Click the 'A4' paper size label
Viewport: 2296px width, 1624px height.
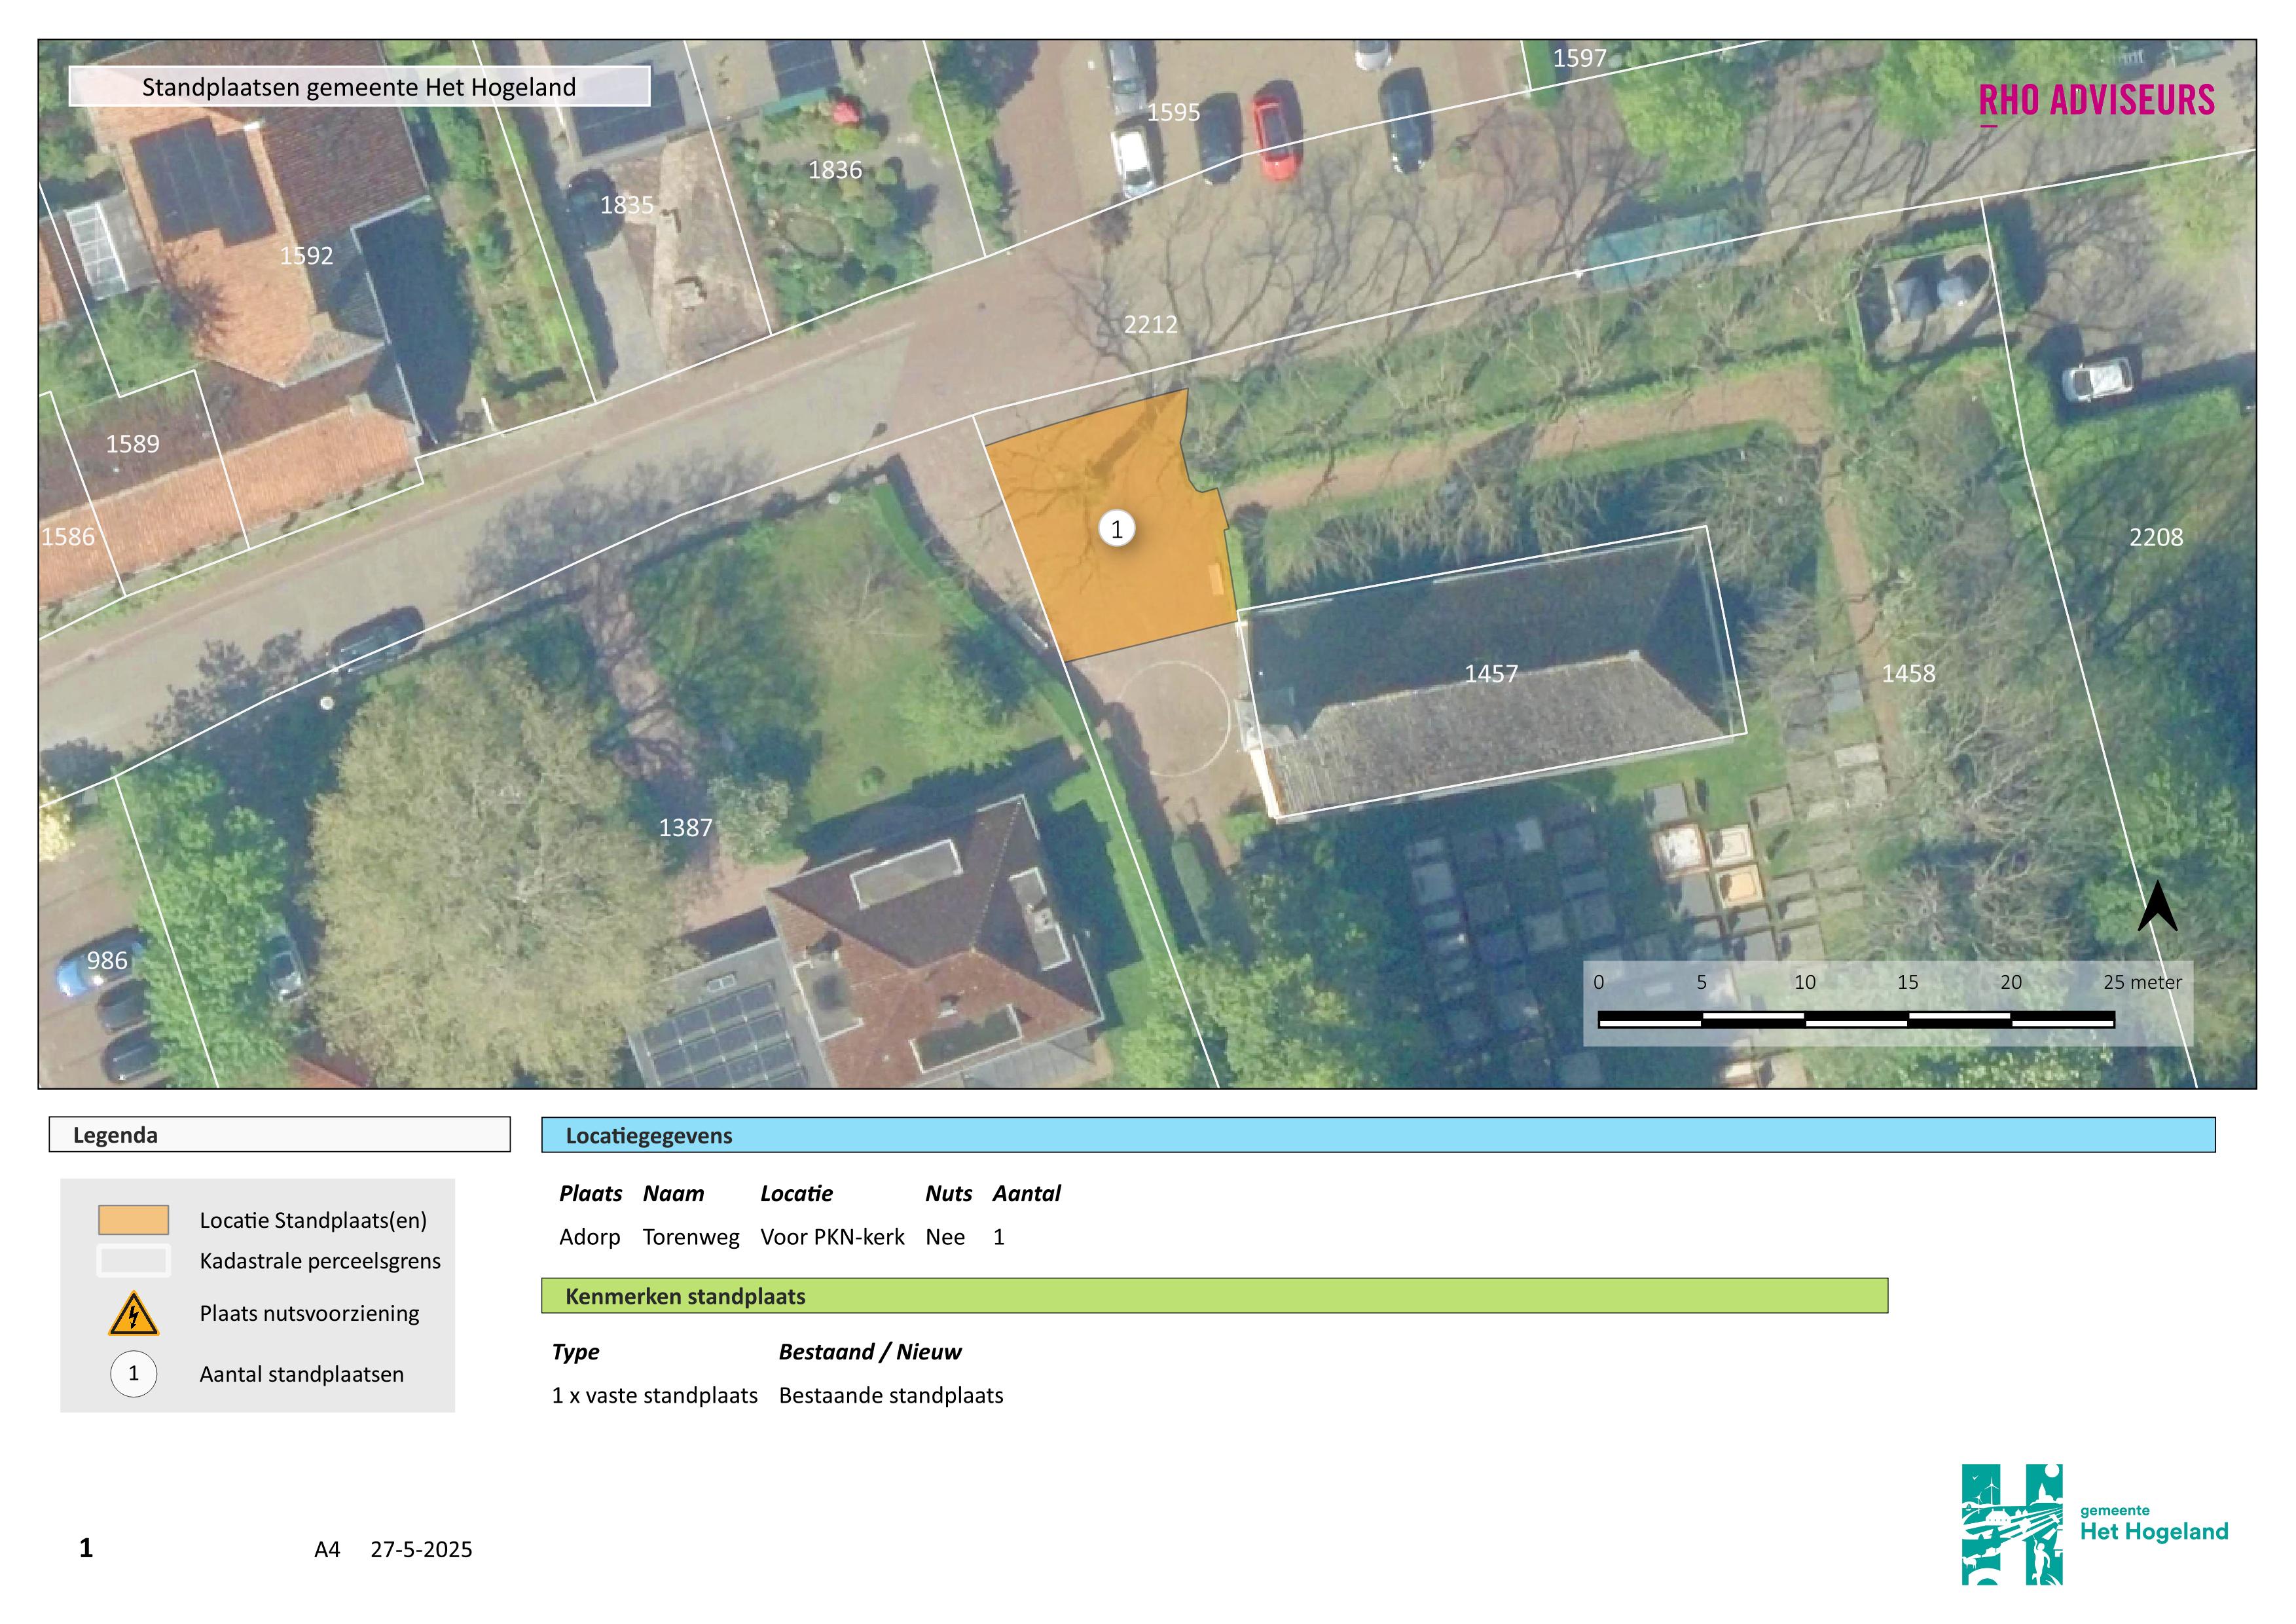point(327,1549)
